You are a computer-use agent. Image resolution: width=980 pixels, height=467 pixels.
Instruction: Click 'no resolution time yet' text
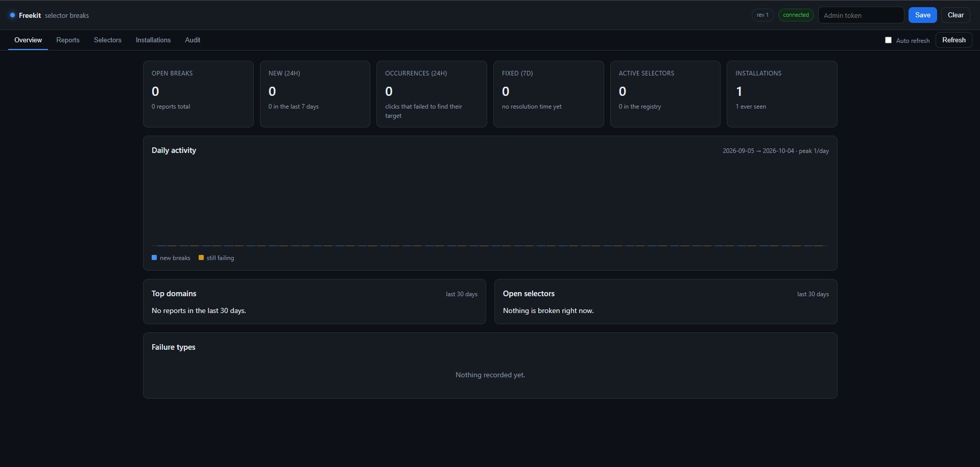pos(532,107)
